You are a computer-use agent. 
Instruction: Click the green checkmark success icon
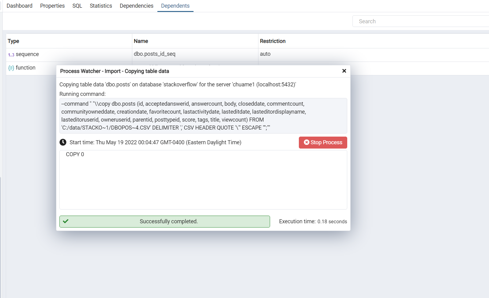click(x=66, y=221)
